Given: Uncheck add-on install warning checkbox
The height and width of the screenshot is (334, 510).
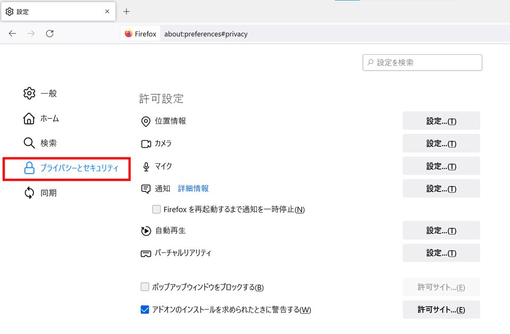Looking at the screenshot, I should (144, 309).
